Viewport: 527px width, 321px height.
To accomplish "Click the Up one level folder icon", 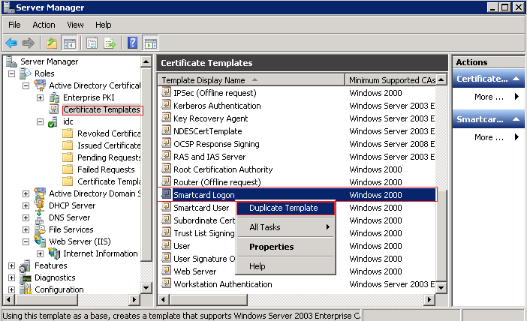I will coord(51,43).
